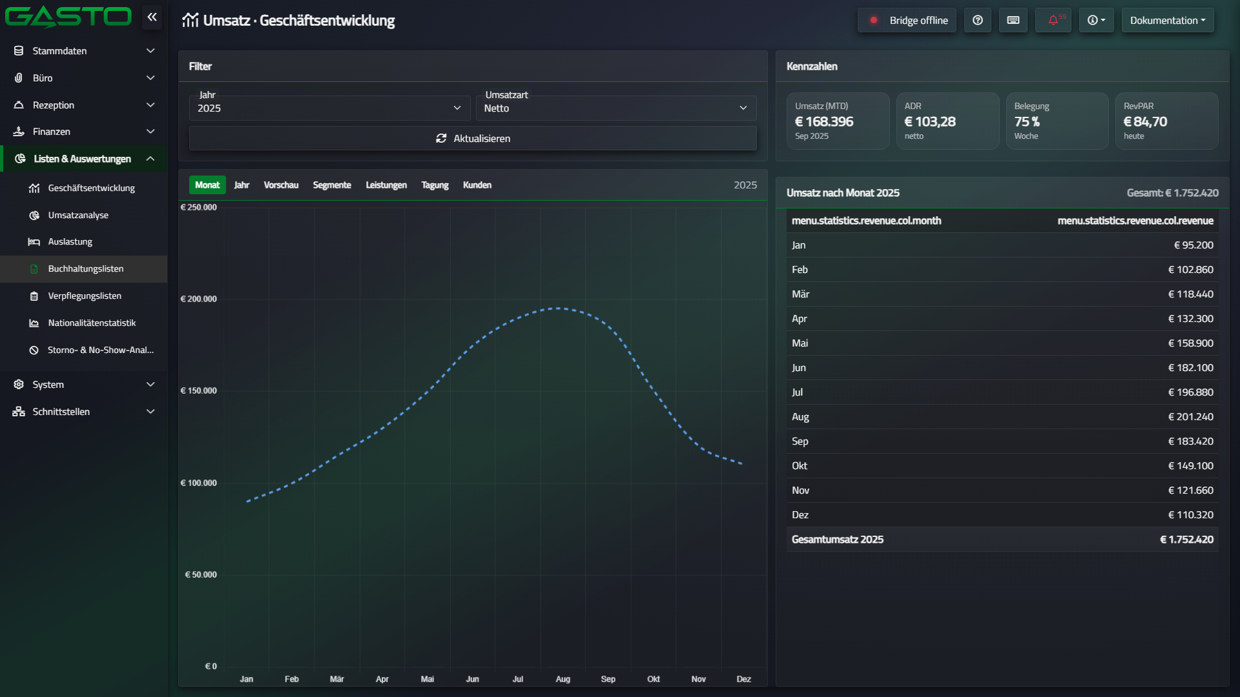The image size is (1240, 697).
Task: Open the keyboard shortcuts icon
Action: pos(1013,20)
